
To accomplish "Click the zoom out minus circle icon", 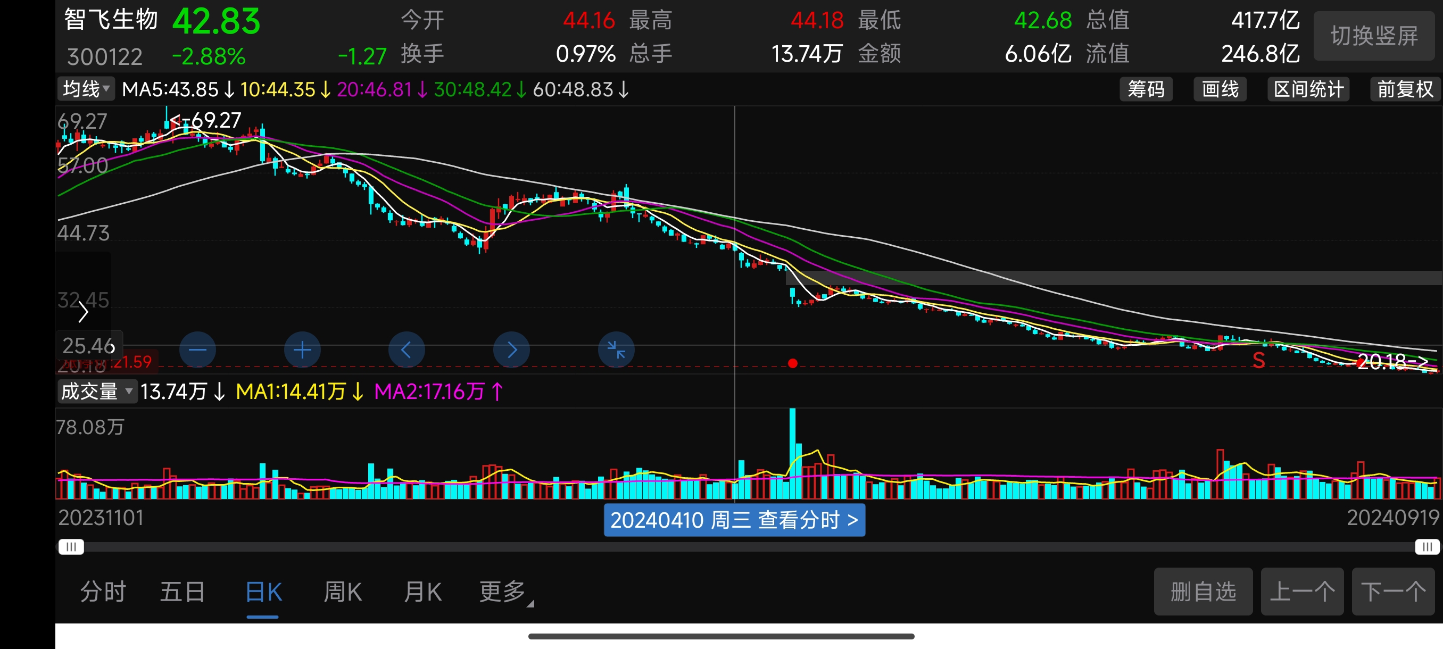I will point(197,350).
